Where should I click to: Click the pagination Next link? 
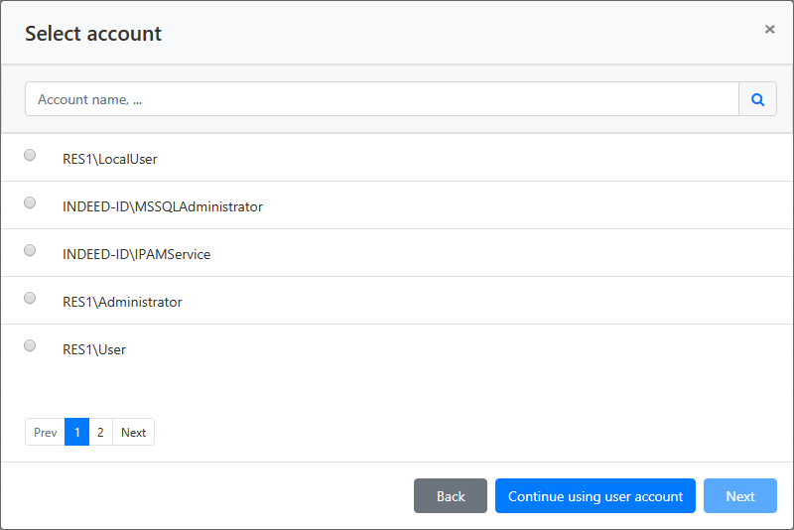point(134,432)
